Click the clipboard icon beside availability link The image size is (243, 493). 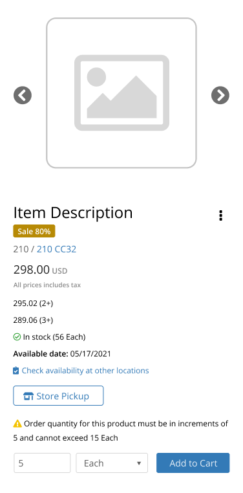coord(16,371)
